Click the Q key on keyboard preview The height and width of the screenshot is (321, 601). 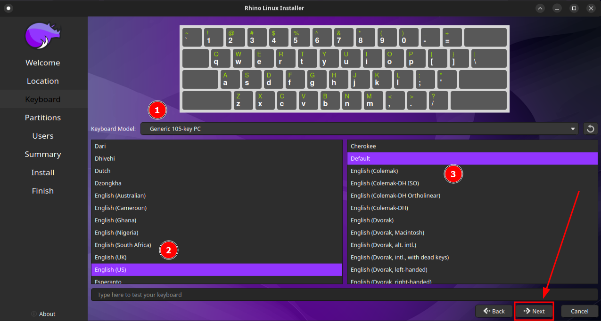pyautogui.click(x=221, y=58)
